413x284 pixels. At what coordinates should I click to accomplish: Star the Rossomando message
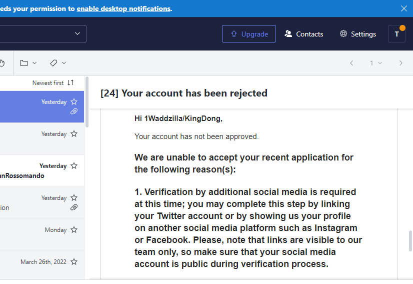pyautogui.click(x=74, y=165)
